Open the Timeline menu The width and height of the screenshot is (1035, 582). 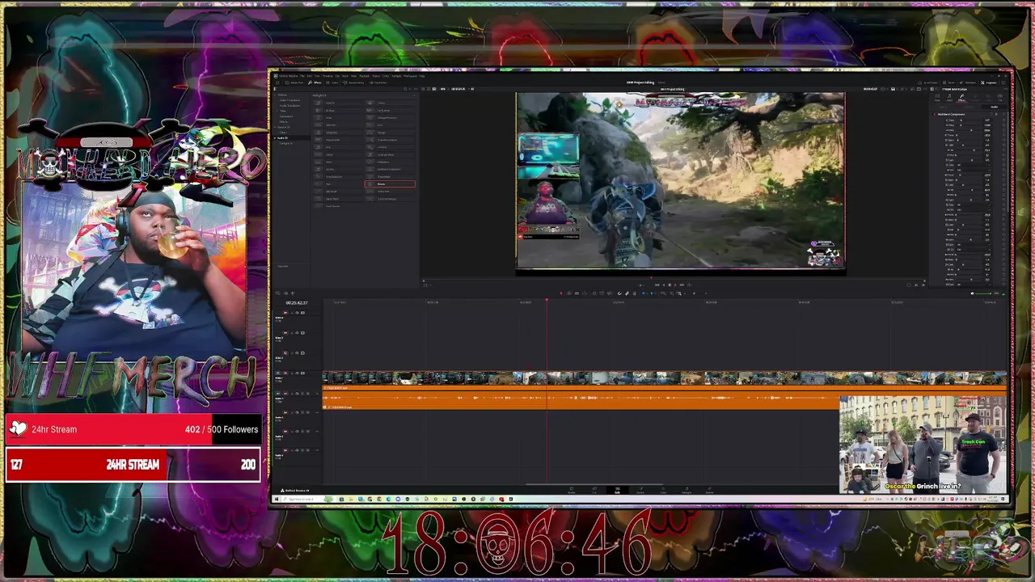(327, 76)
